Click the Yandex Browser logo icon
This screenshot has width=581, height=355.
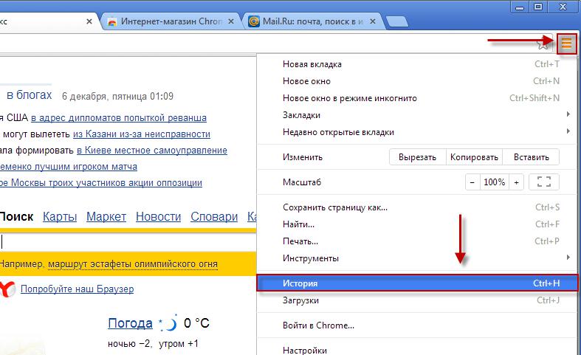[x=7, y=289]
